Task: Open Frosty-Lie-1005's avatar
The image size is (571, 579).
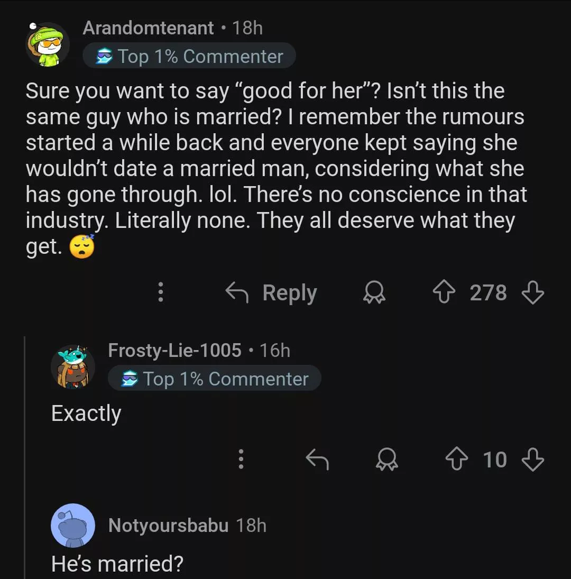Action: coord(73,366)
